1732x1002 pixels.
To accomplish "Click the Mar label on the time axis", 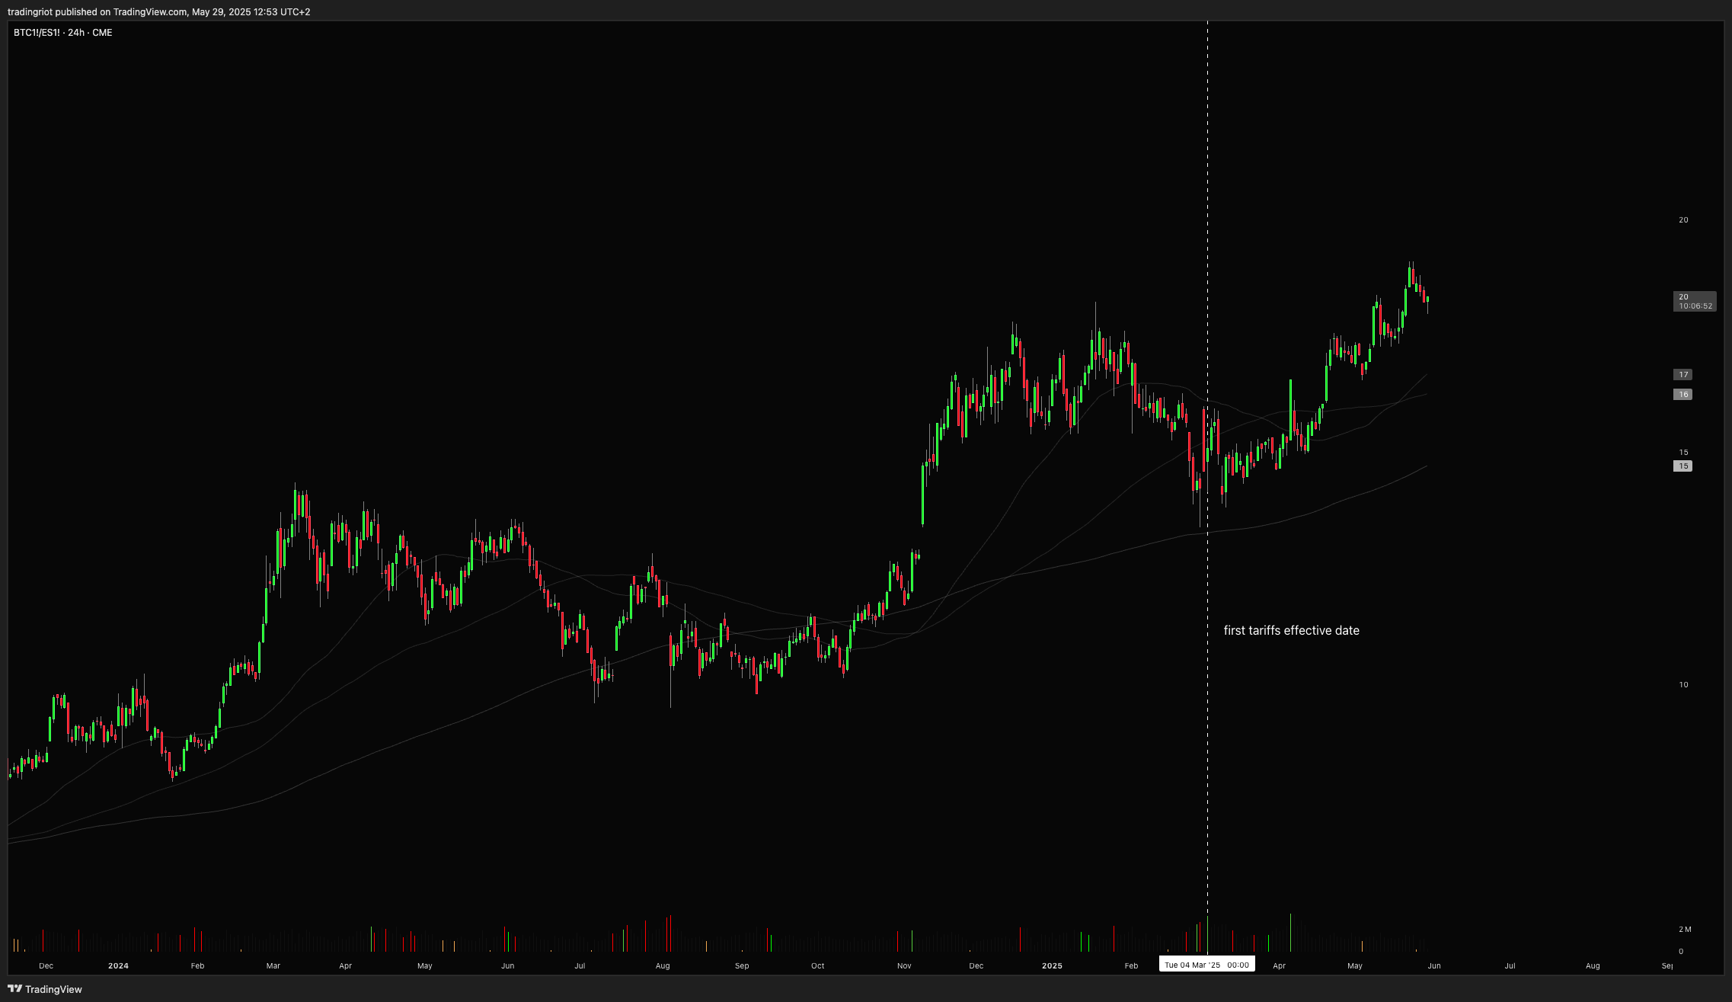I will [273, 966].
